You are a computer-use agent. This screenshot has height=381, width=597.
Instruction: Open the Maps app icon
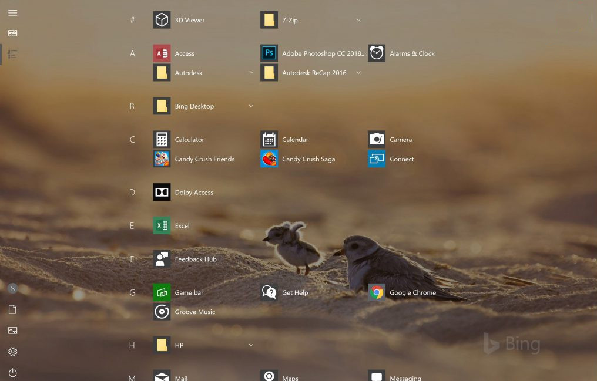[x=269, y=376]
